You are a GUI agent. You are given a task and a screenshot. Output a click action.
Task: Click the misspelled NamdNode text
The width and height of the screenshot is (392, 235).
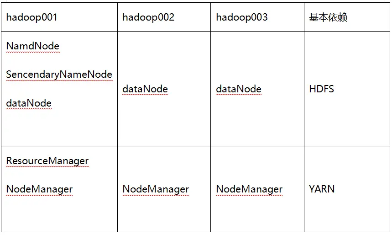[33, 46]
